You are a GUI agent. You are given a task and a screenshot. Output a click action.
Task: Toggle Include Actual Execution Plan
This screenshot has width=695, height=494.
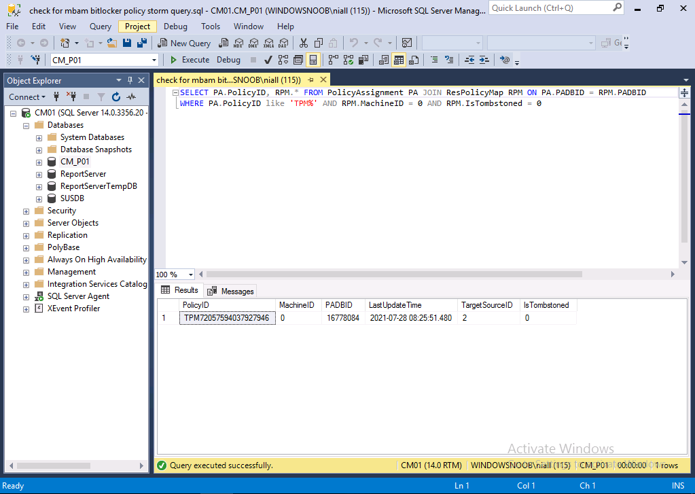click(334, 59)
